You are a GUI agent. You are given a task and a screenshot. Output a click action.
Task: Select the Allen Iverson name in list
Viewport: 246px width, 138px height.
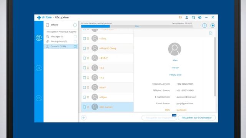click(106, 107)
